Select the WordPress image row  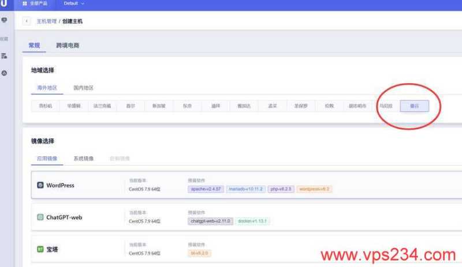click(247, 185)
